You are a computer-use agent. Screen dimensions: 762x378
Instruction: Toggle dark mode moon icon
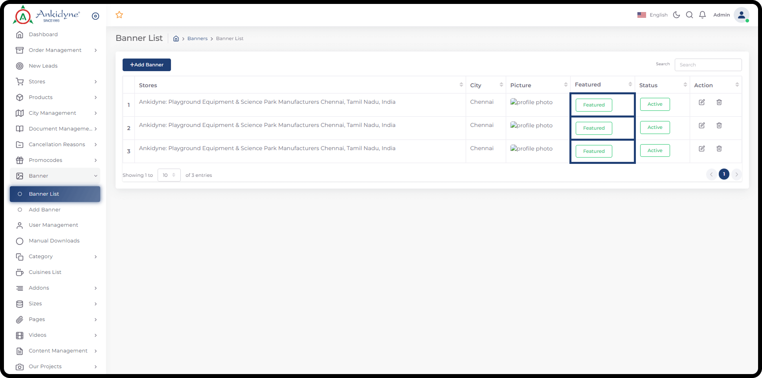point(676,15)
